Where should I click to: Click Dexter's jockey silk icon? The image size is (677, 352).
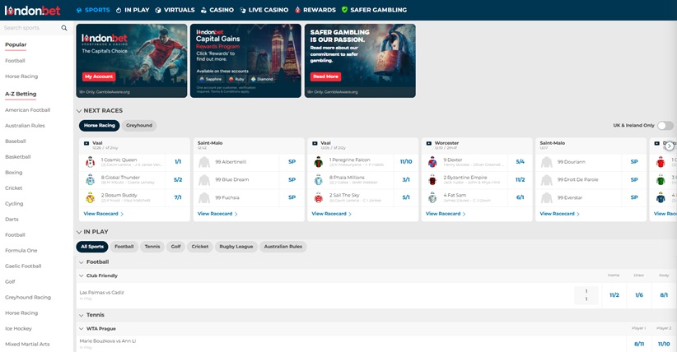tap(432, 162)
